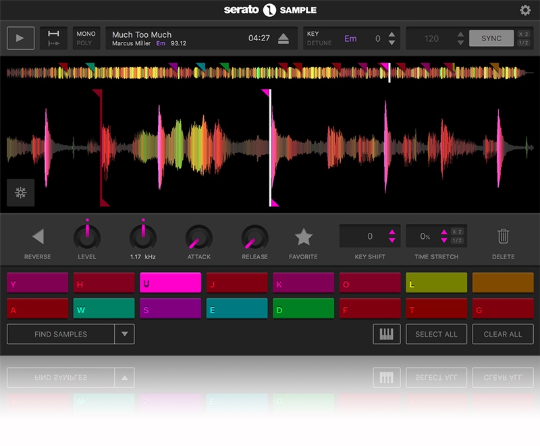Image resolution: width=540 pixels, height=446 pixels.
Task: Expand the Find Samples dropdown arrow
Action: (124, 334)
